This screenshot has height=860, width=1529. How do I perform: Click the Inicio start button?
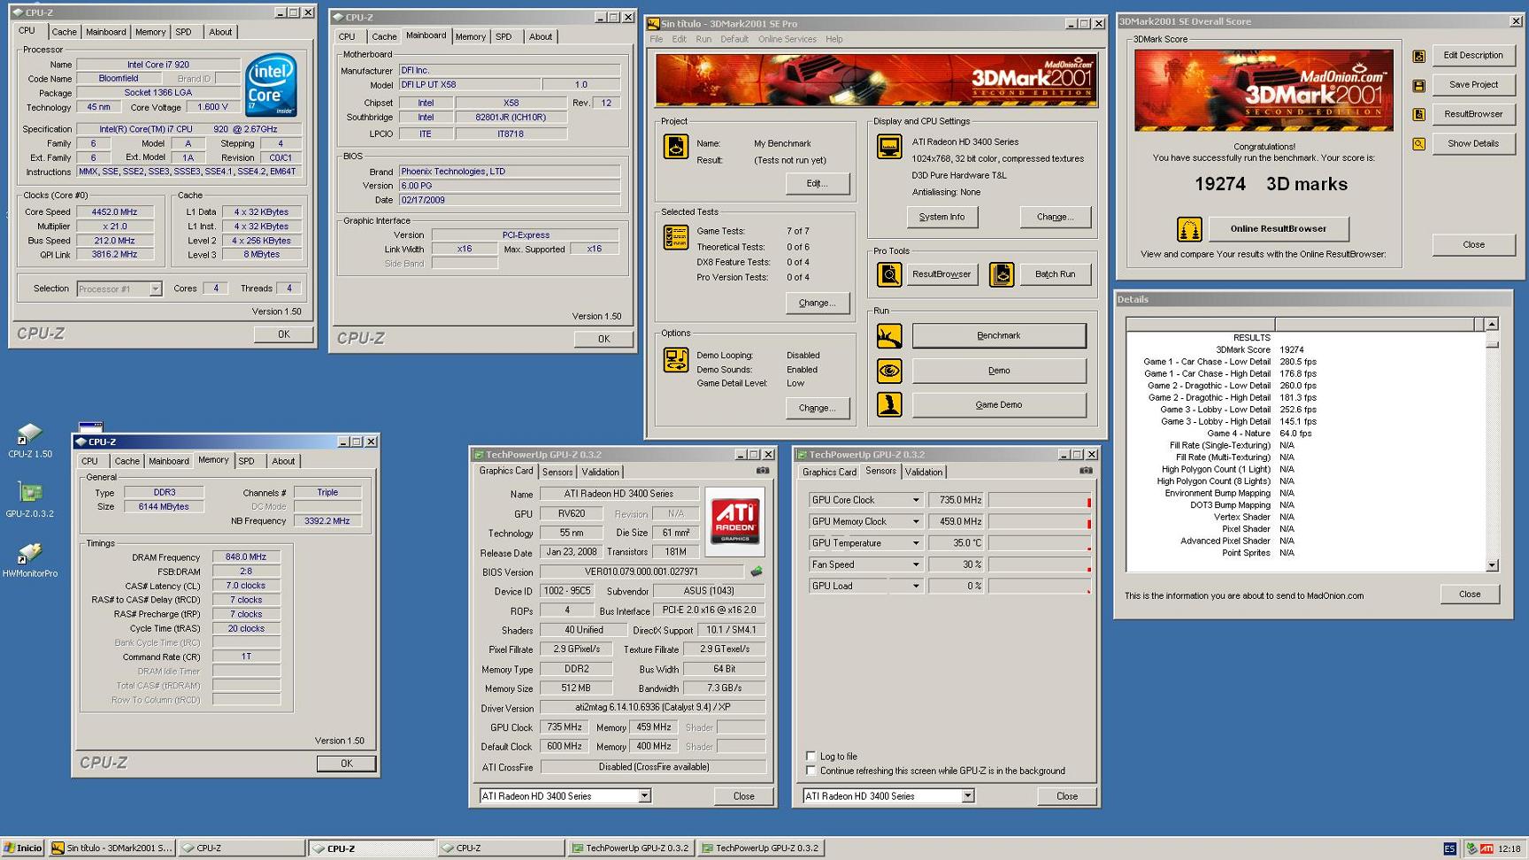[23, 848]
